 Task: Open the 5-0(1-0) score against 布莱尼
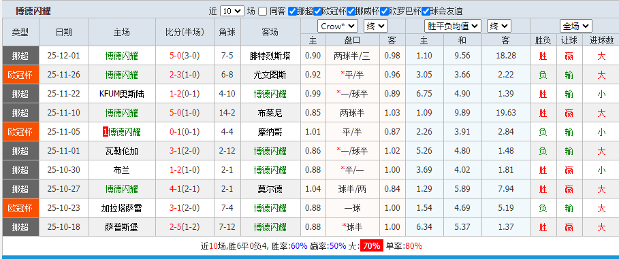[x=185, y=113]
